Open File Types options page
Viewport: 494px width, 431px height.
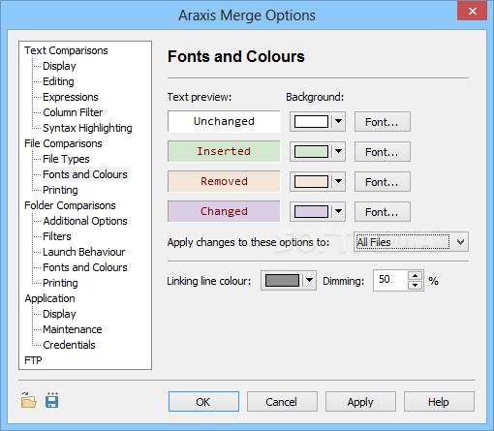click(x=66, y=159)
